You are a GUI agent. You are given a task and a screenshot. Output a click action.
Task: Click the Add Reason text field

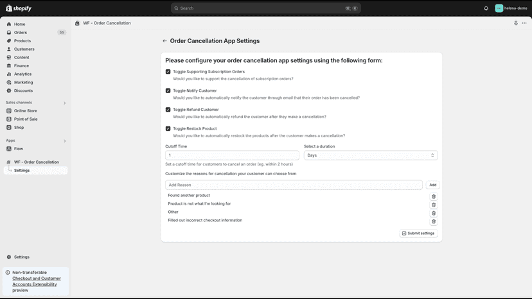(294, 185)
